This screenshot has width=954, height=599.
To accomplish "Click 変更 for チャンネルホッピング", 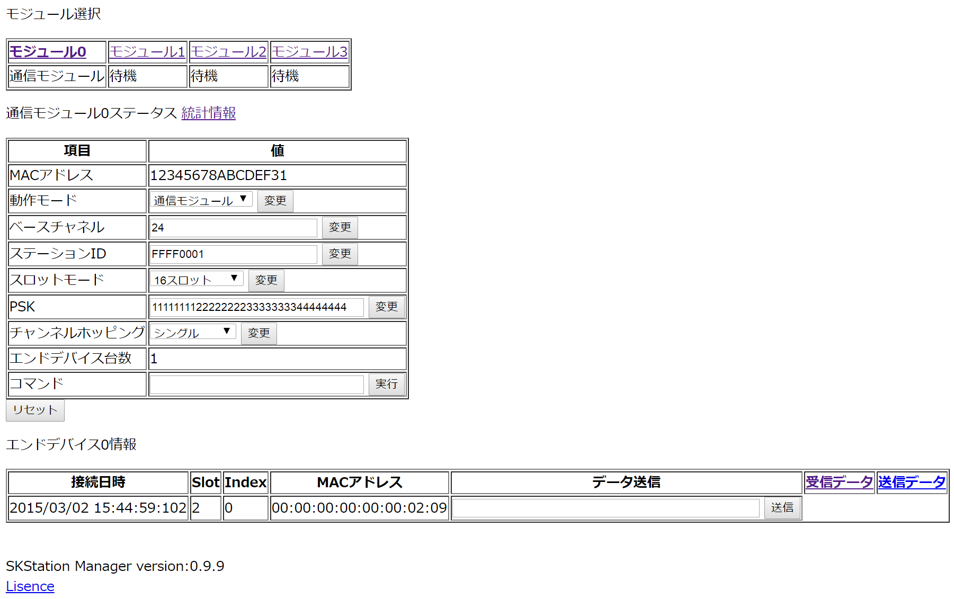I will tap(258, 333).
